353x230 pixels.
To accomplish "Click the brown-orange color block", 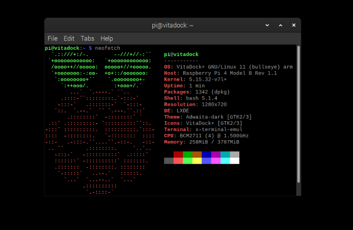I will click(x=197, y=155).
